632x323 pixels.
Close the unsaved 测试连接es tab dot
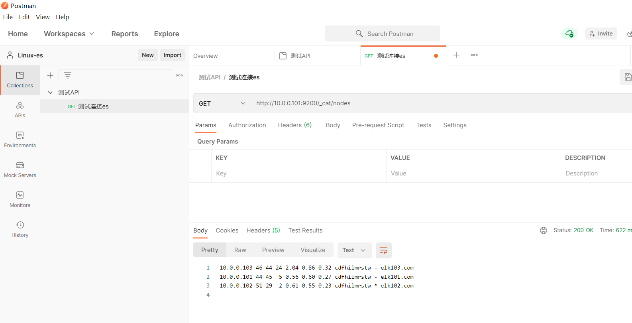click(x=436, y=56)
